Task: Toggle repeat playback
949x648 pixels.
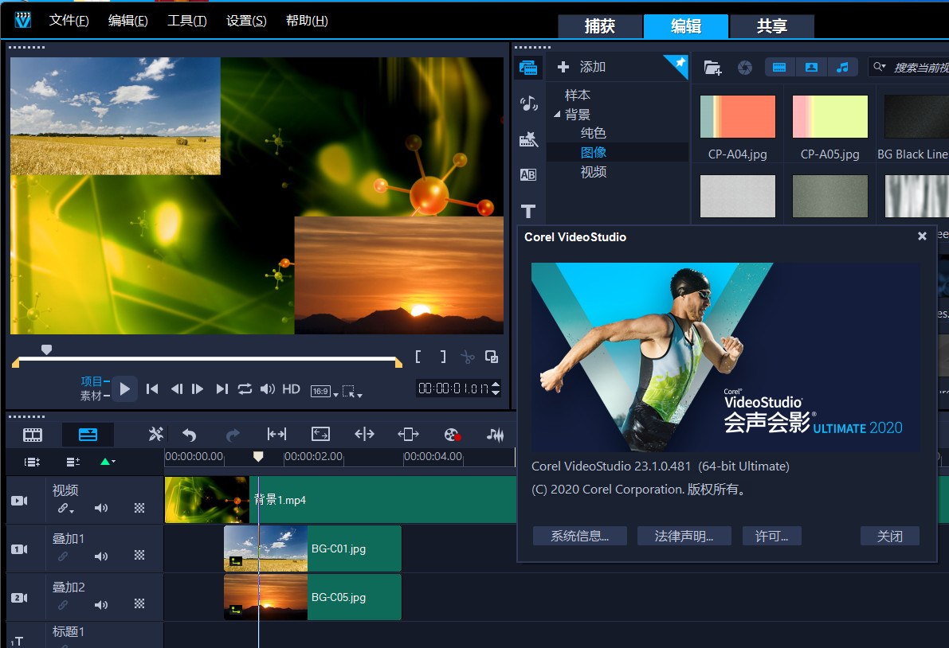Action: 245,388
